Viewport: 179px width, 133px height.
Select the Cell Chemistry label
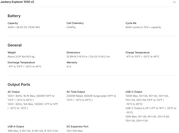pos(75,23)
